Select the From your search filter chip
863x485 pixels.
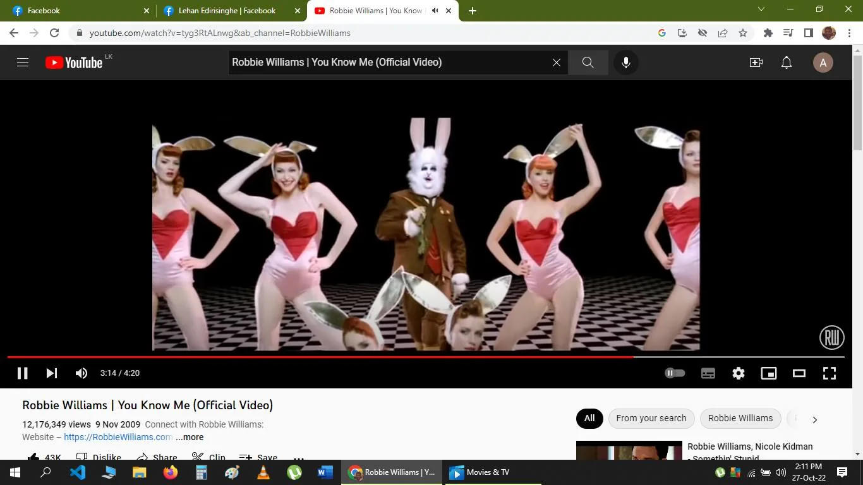tap(651, 418)
